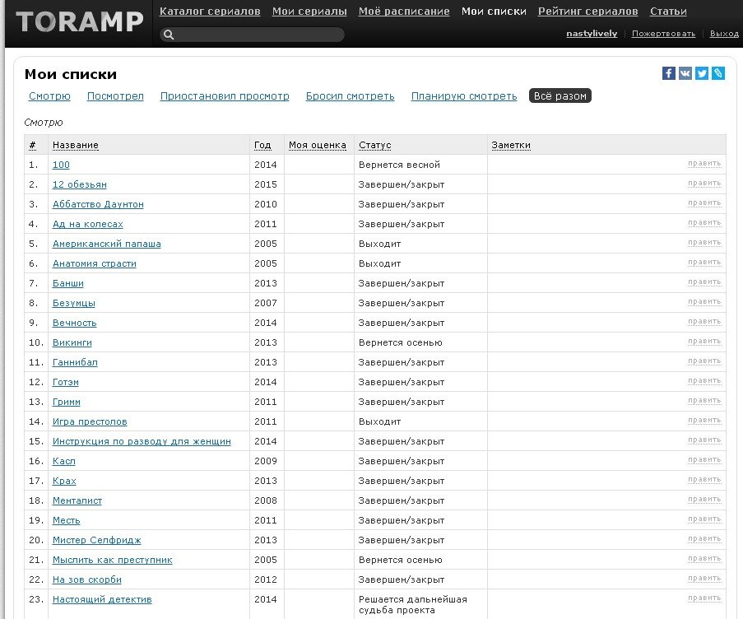This screenshot has height=619, width=743.
Task: Open Безумцы series page
Action: coord(73,304)
